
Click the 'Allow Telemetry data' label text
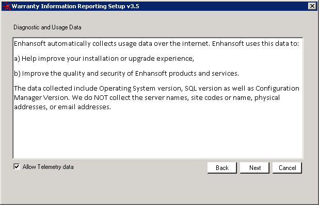coord(48,167)
